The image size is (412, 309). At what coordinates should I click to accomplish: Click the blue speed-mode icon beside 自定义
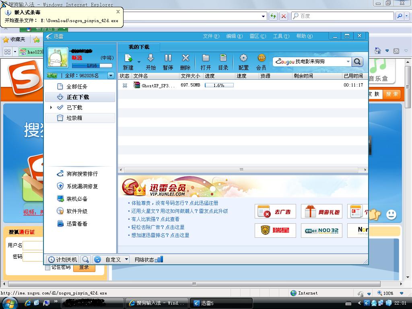tap(97, 260)
